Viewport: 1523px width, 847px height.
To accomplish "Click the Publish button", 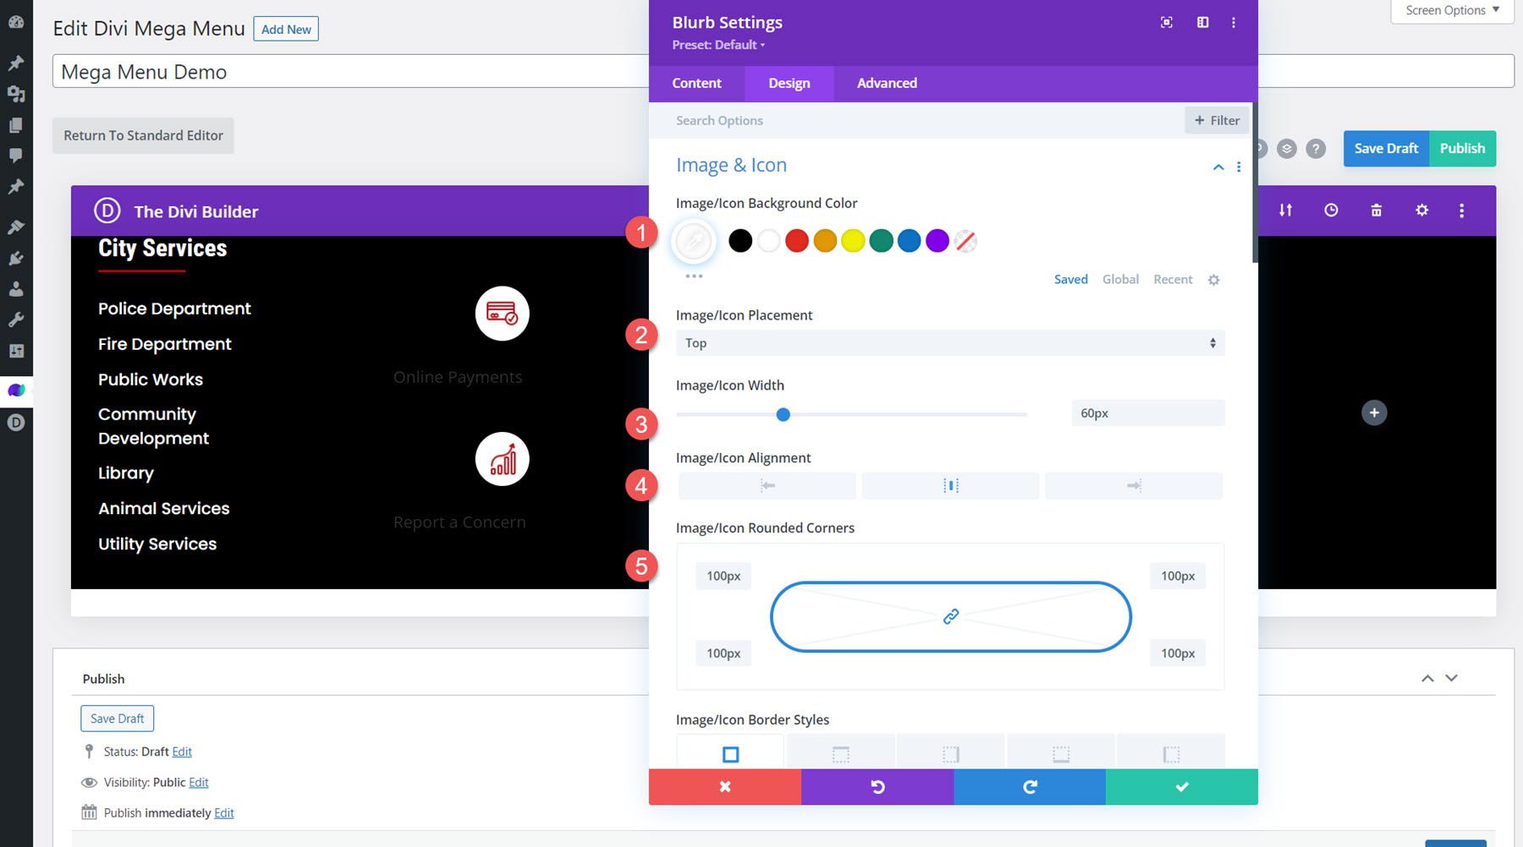I will [x=1462, y=148].
